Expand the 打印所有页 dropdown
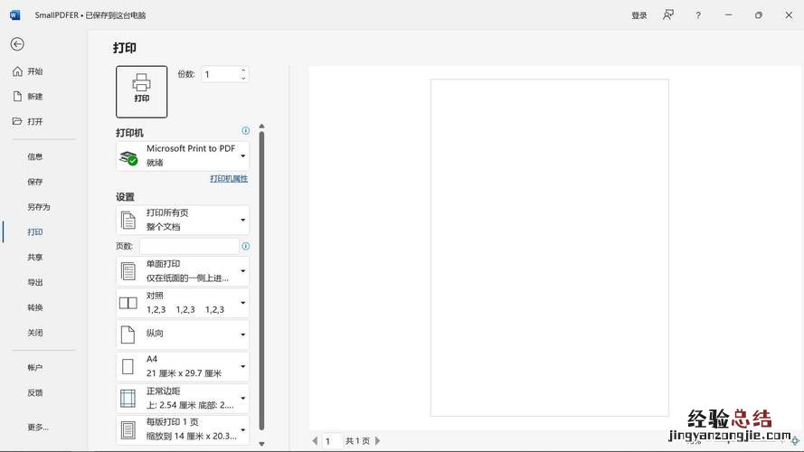Image resolution: width=804 pixels, height=452 pixels. [x=183, y=220]
